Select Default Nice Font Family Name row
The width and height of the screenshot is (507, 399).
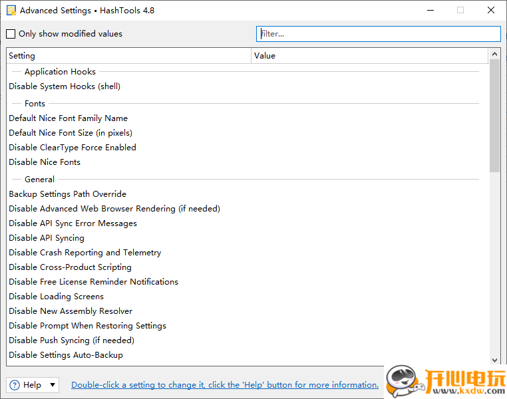[248, 118]
